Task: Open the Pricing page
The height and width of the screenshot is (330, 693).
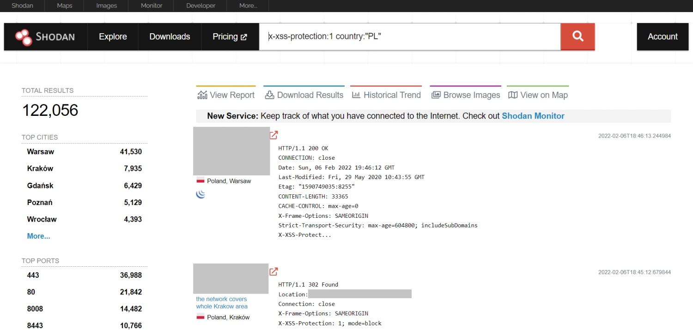Action: click(230, 36)
